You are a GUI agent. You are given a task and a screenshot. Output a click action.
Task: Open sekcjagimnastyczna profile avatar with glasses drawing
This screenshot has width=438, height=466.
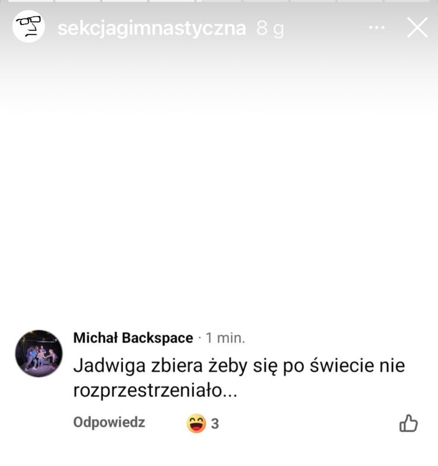click(x=28, y=27)
